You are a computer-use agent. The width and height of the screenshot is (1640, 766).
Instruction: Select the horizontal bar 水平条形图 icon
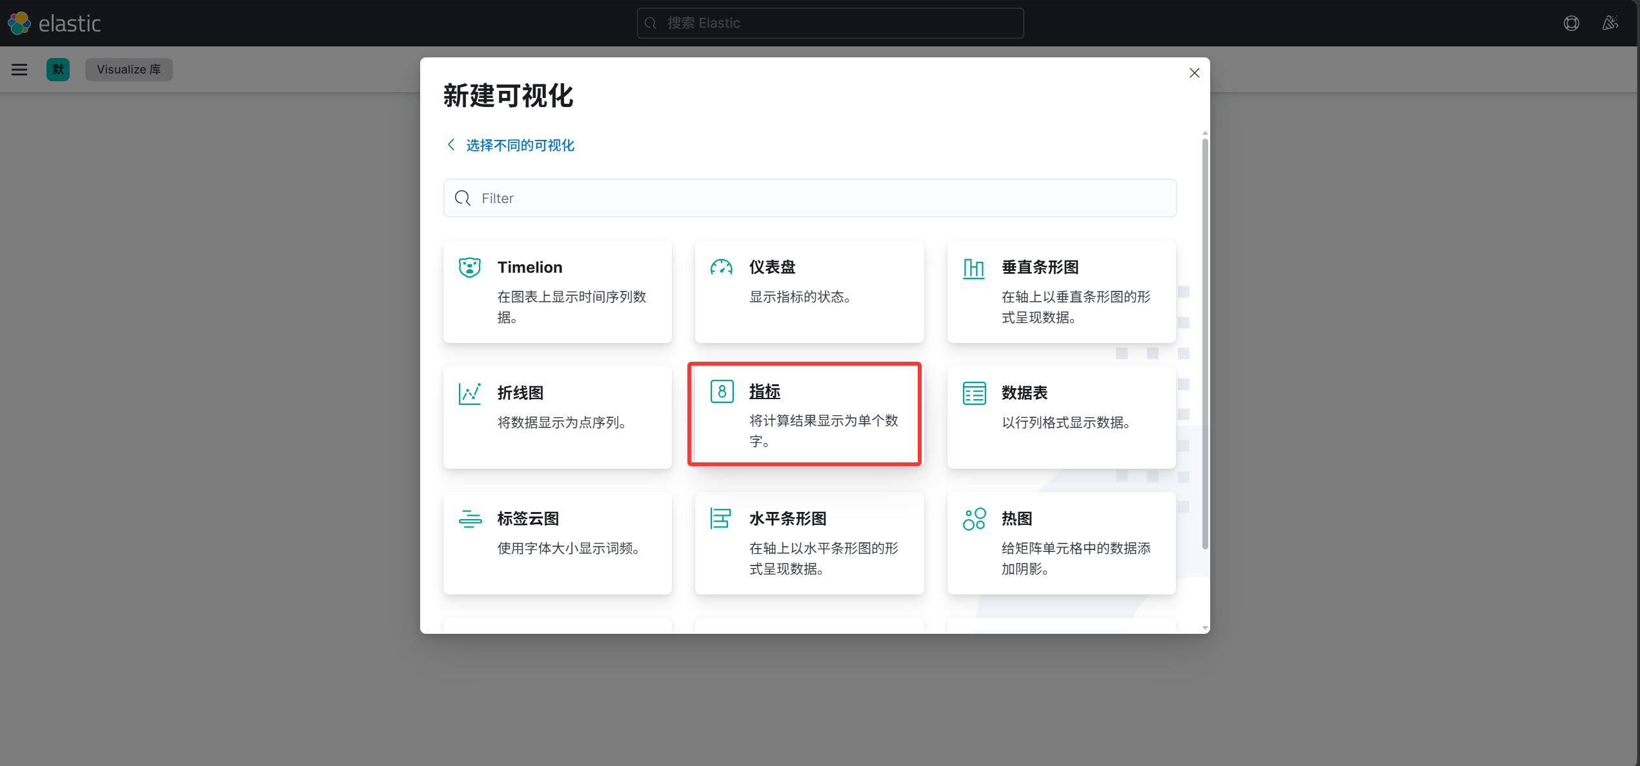pos(721,518)
